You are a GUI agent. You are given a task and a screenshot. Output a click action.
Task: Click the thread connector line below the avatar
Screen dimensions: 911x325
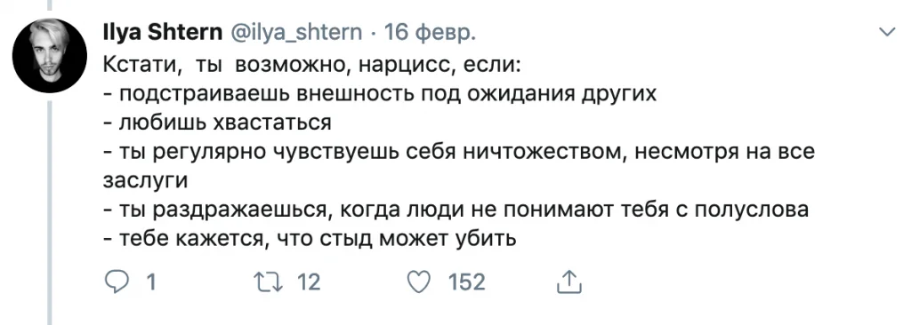click(50, 212)
